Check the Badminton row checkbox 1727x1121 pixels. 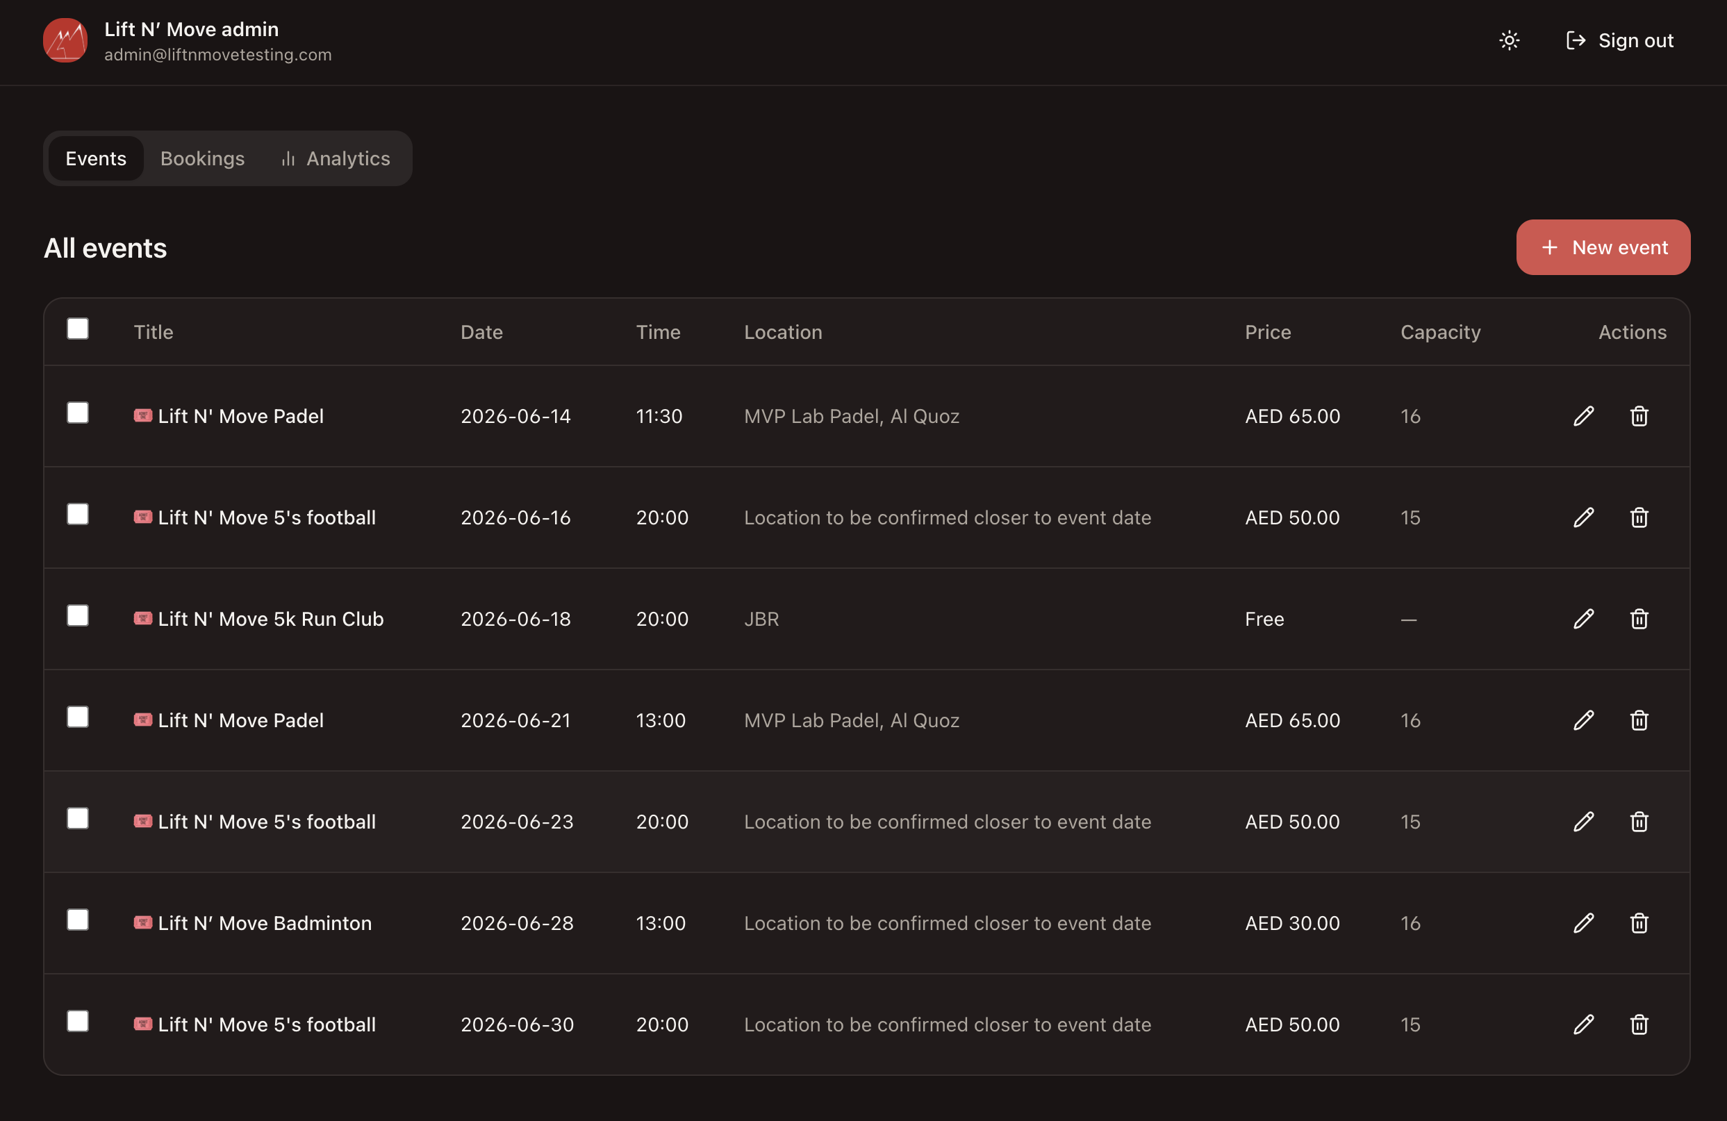coord(78,920)
